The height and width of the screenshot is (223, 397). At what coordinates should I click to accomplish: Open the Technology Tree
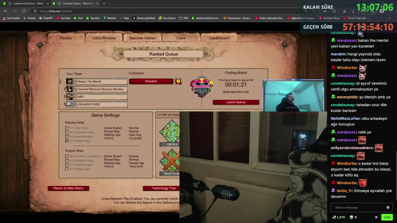pyautogui.click(x=163, y=188)
